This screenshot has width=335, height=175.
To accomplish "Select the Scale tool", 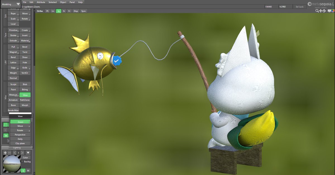I will tap(13, 19).
